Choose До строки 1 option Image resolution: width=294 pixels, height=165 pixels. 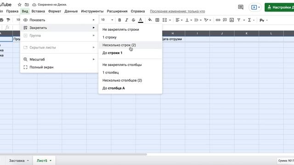130,53
